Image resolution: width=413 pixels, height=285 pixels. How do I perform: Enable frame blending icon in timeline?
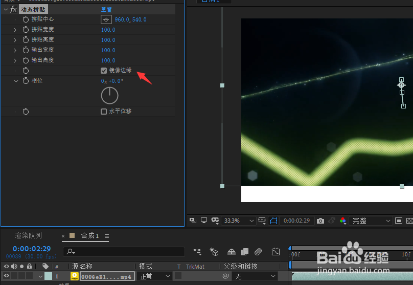[x=245, y=252]
